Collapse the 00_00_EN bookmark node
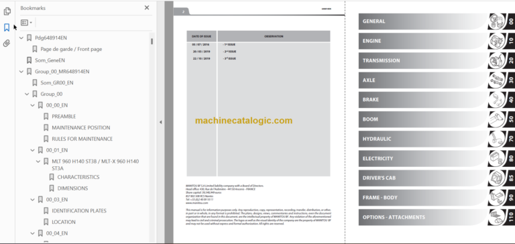The width and height of the screenshot is (515, 244). 32,105
